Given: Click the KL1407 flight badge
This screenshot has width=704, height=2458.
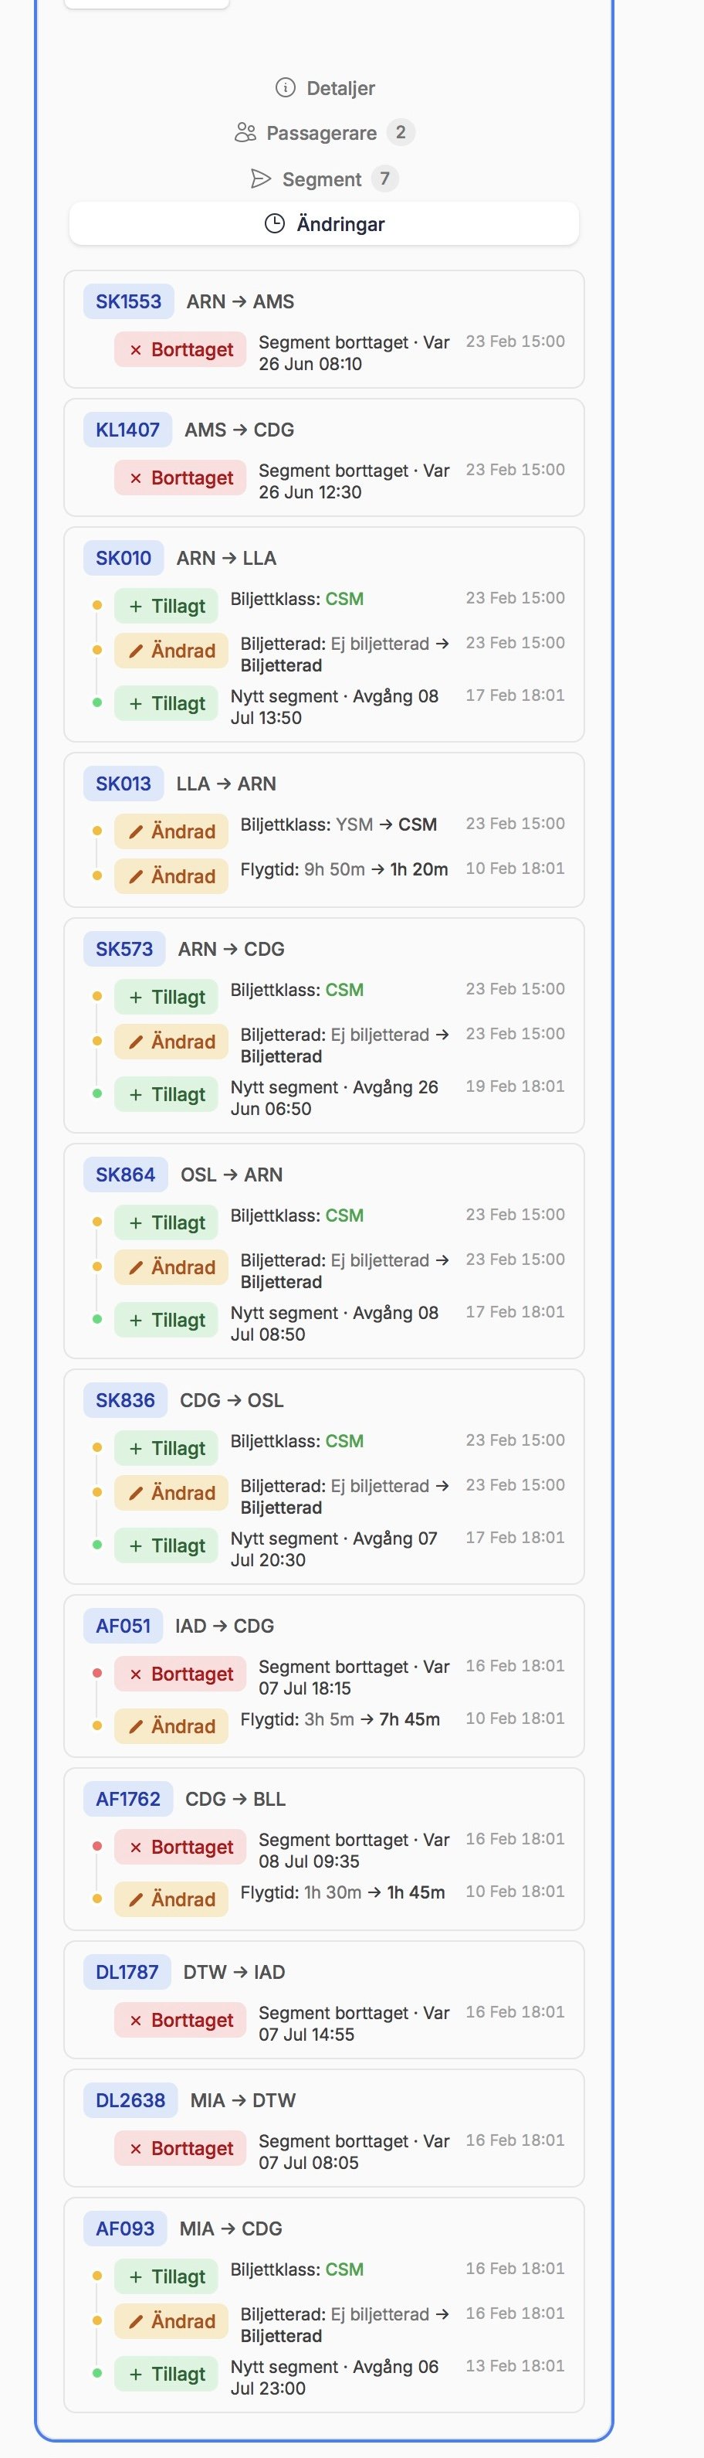Looking at the screenshot, I should (127, 430).
